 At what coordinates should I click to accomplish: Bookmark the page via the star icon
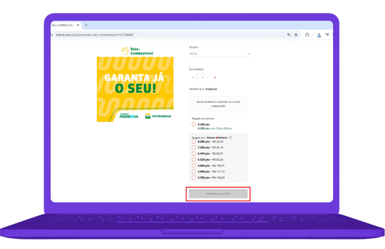(x=296, y=35)
